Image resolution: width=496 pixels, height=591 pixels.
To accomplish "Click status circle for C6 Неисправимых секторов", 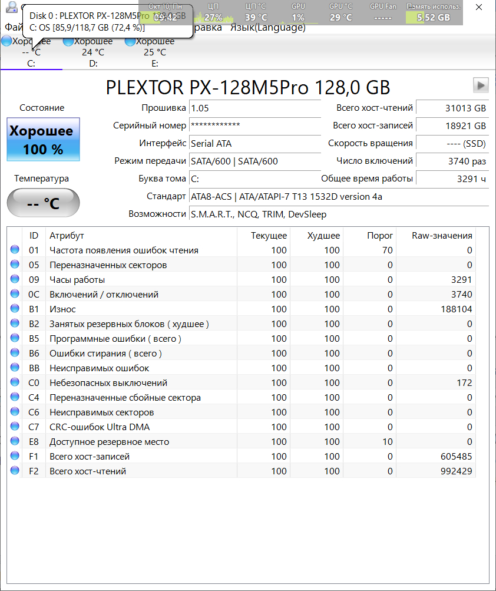I will pyautogui.click(x=15, y=412).
